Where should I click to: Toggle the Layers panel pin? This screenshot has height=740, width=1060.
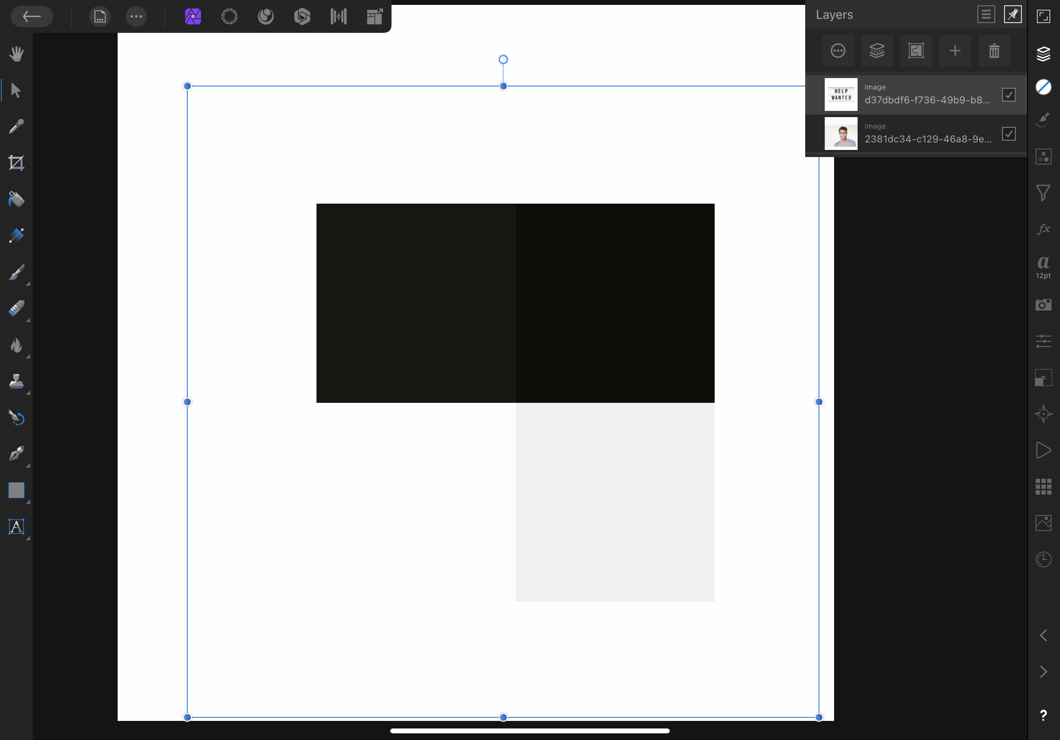pyautogui.click(x=1013, y=15)
